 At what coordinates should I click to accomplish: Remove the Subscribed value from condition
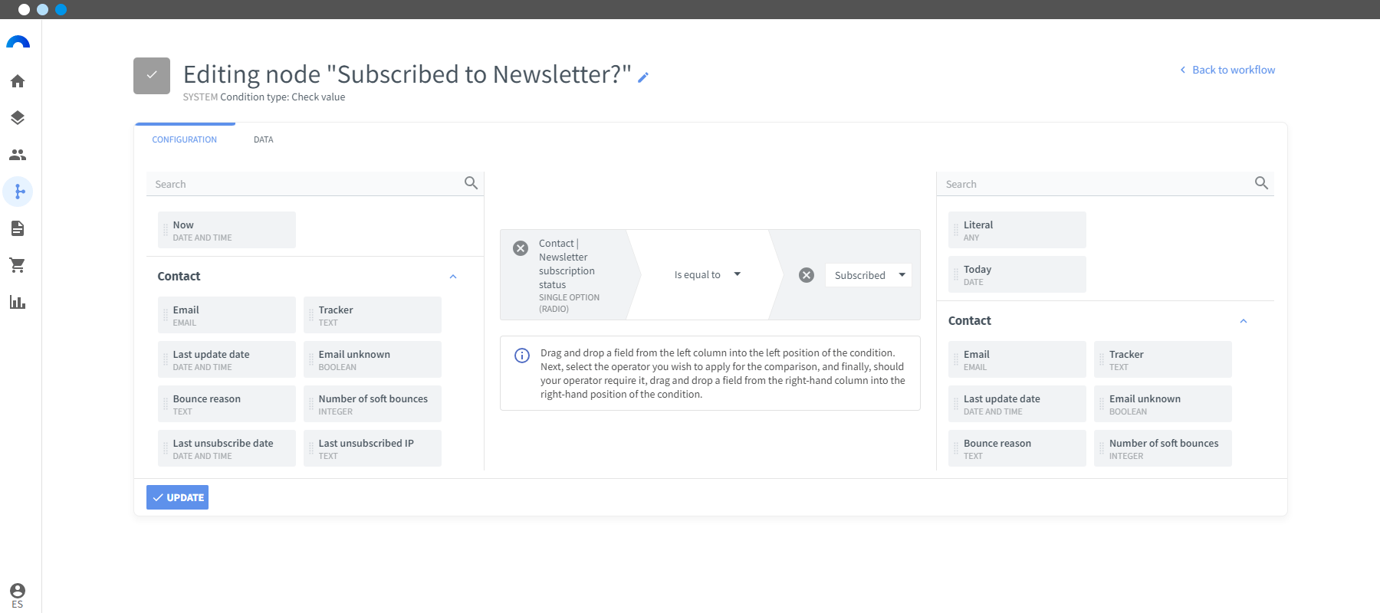pyautogui.click(x=807, y=275)
